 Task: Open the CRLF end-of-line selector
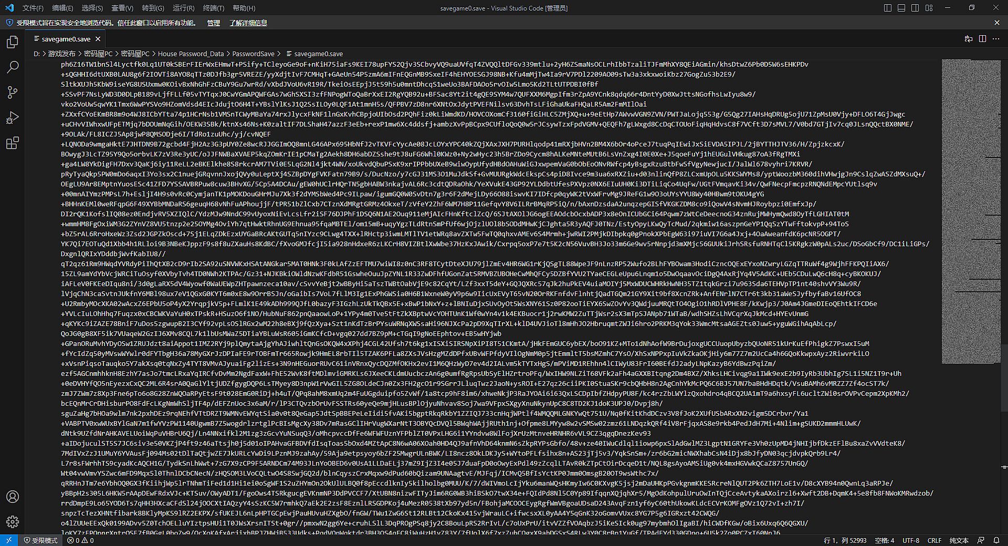click(x=934, y=540)
